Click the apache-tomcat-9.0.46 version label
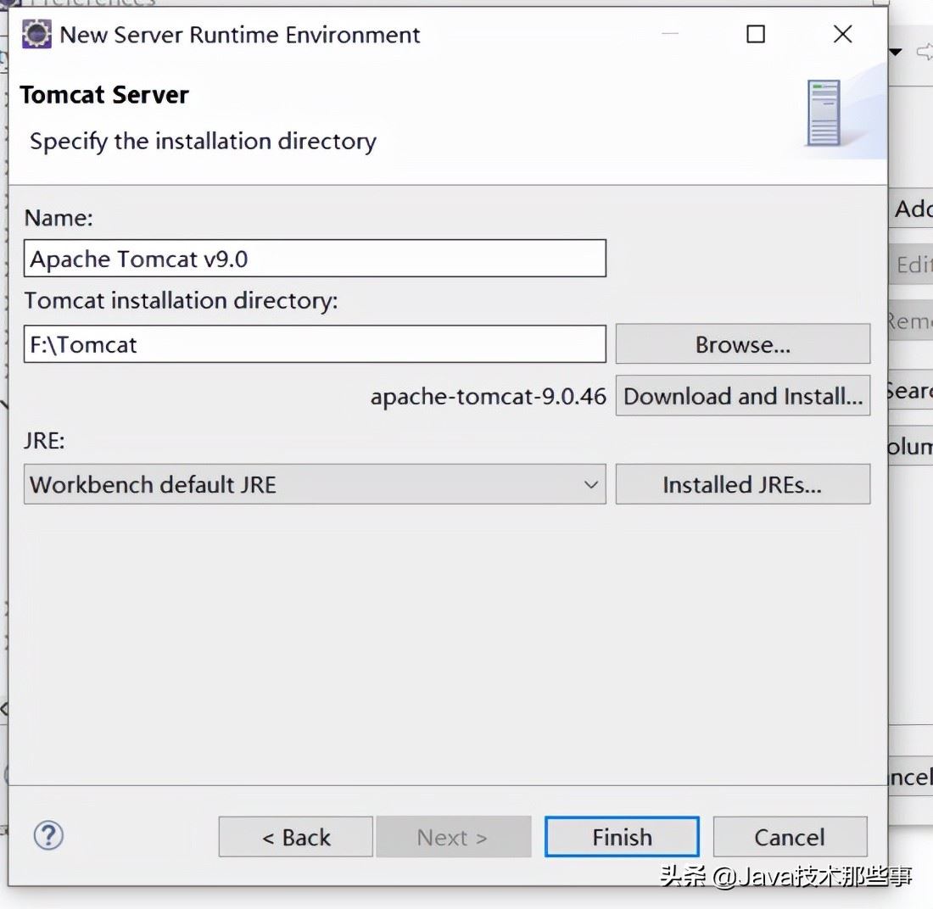 (x=488, y=396)
